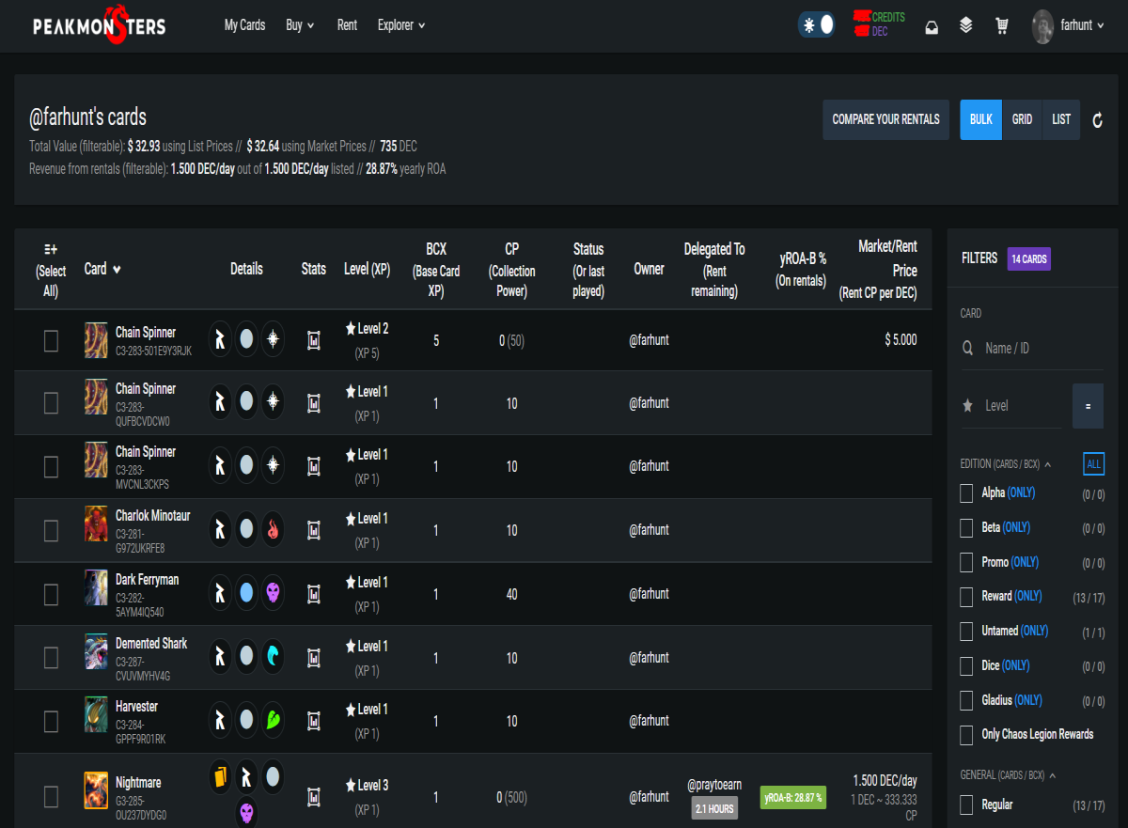The image size is (1128, 828).
Task: Click the refresh cards icon
Action: click(1097, 119)
